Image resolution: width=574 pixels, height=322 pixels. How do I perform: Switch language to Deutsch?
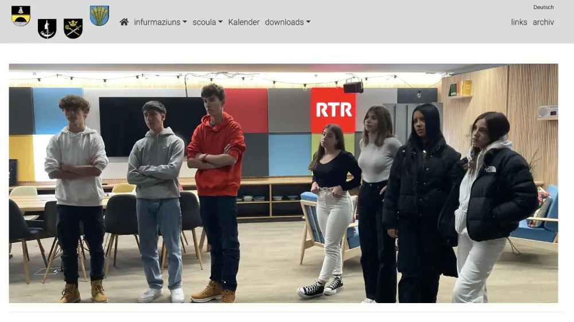click(x=543, y=7)
